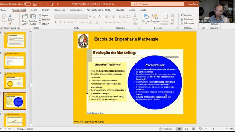Click the shape effects icon
The height and width of the screenshot is (132, 235).
coord(172,23)
